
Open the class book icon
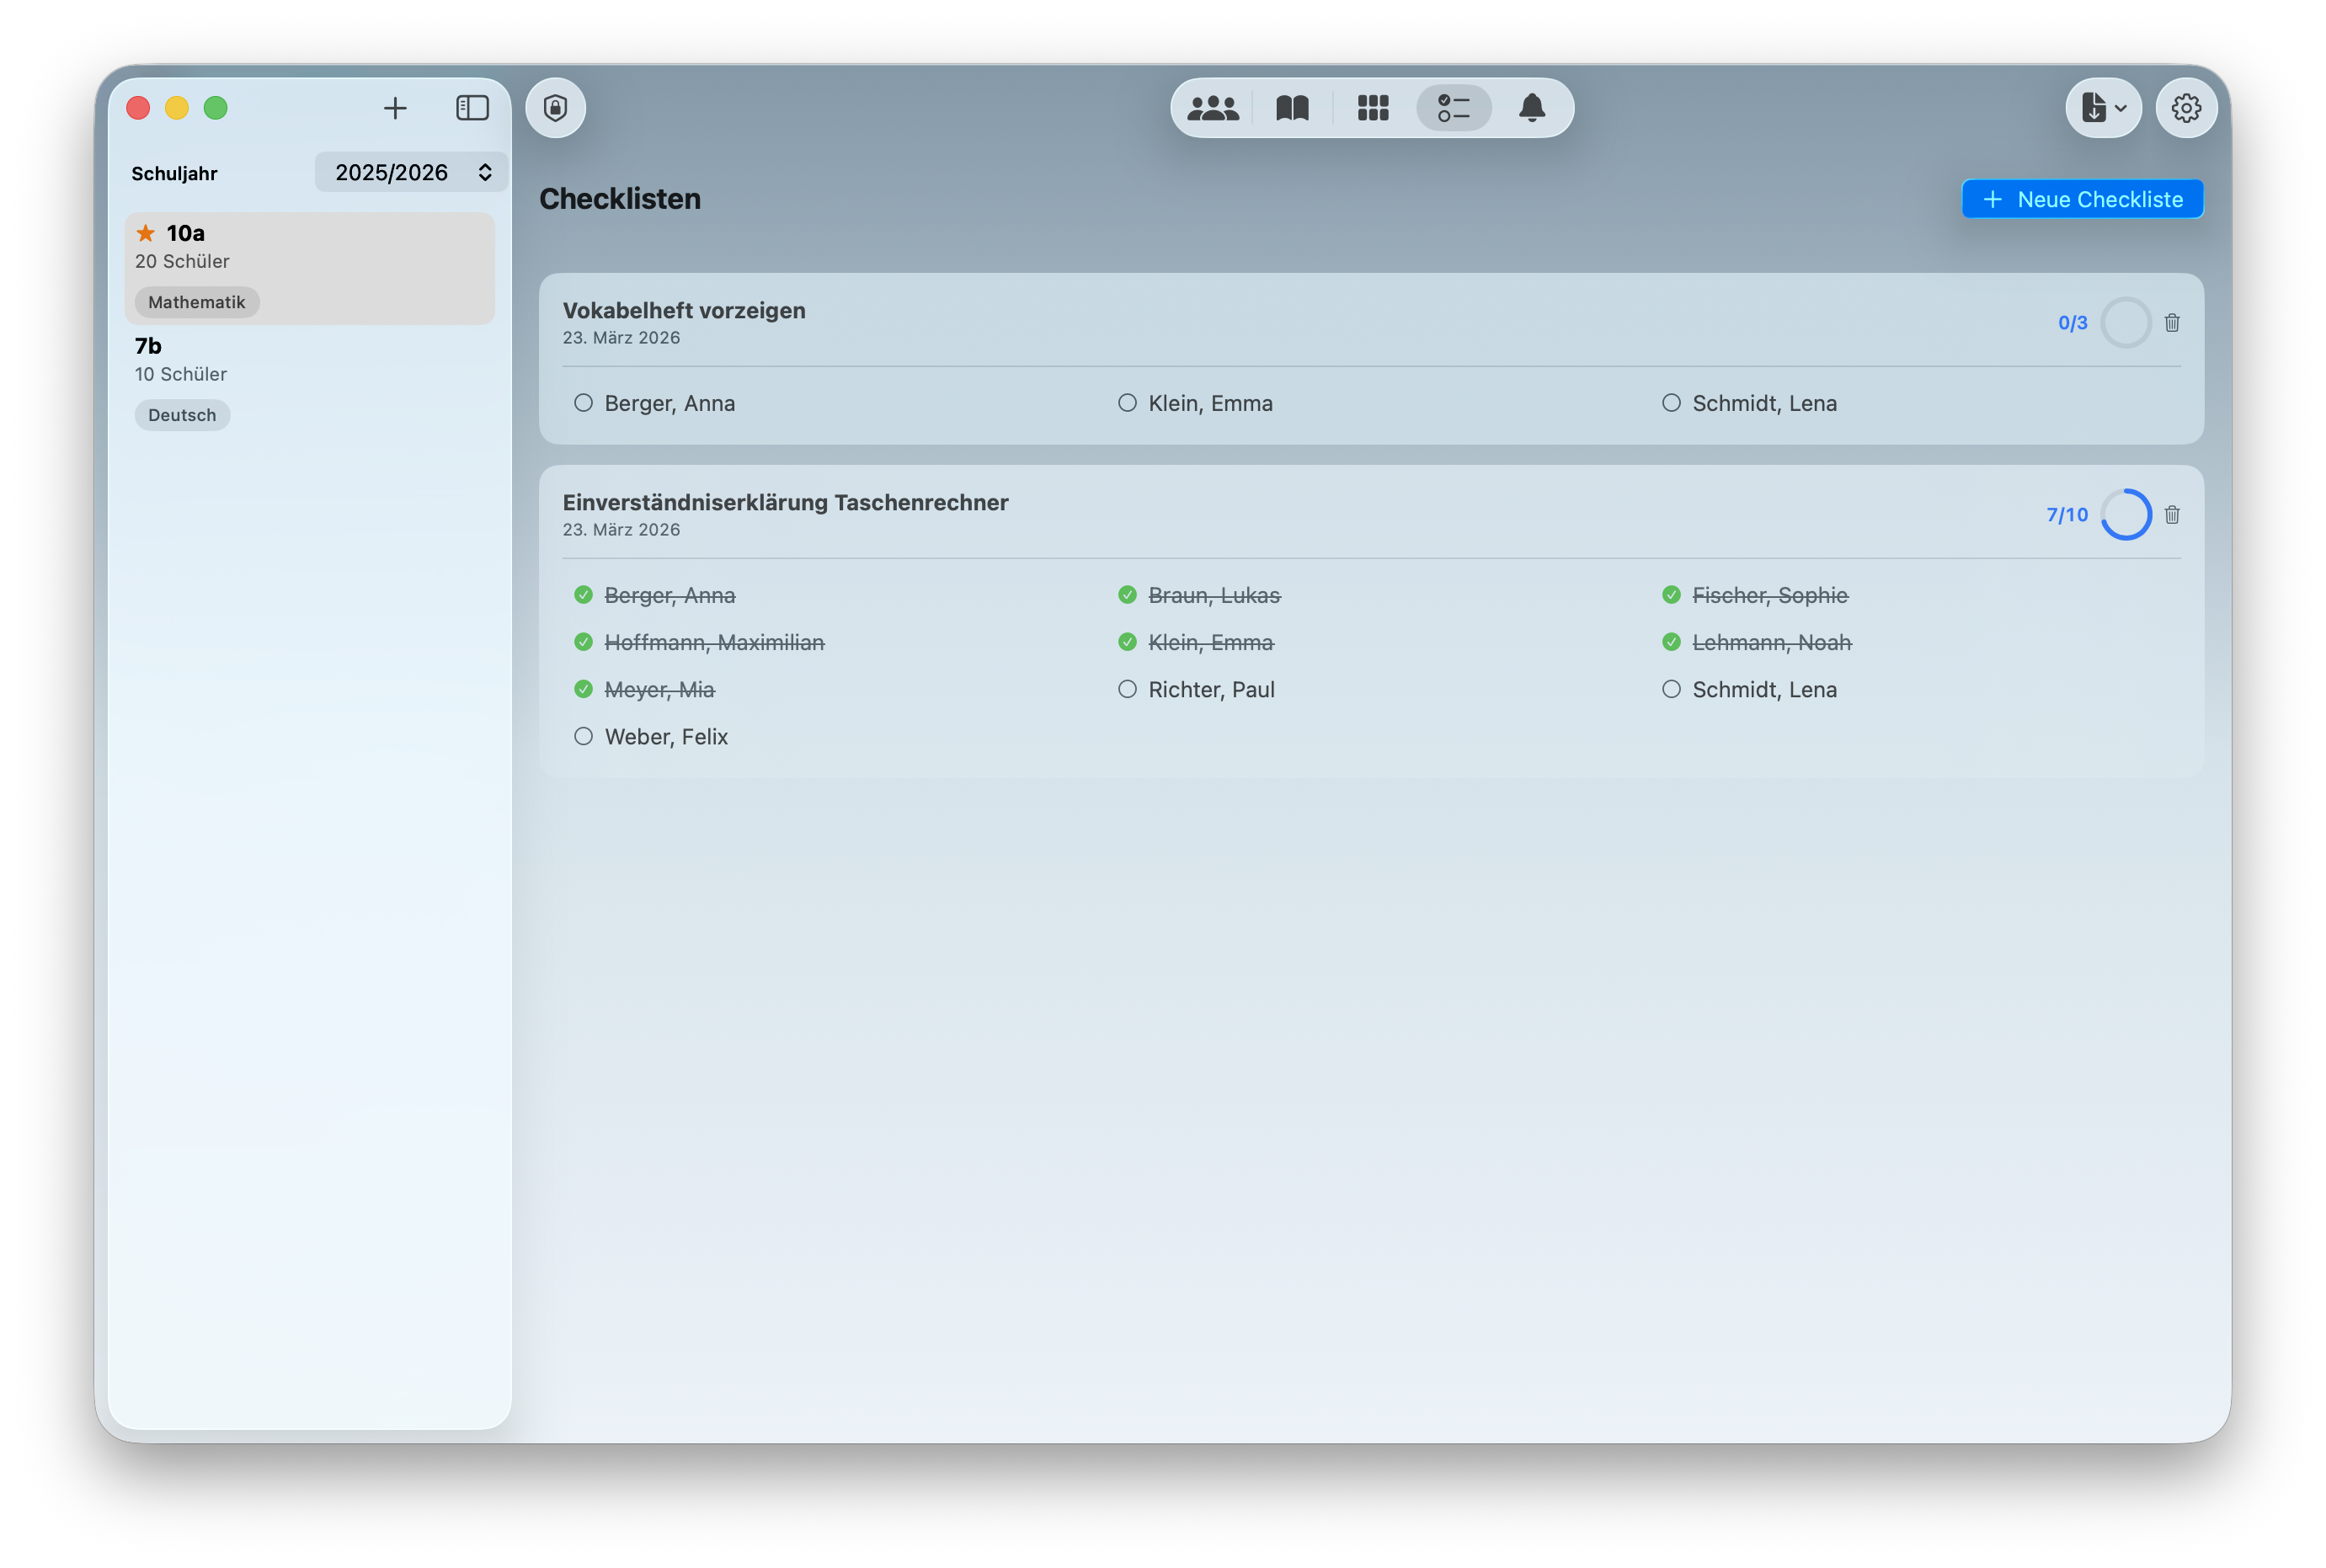coord(1292,108)
